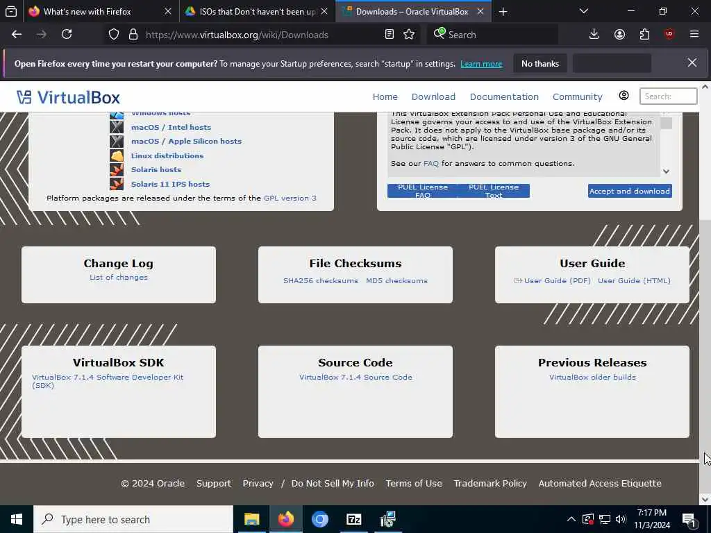Screen dimensions: 711x533
Task: Click the No thanks button
Action: pos(540,63)
